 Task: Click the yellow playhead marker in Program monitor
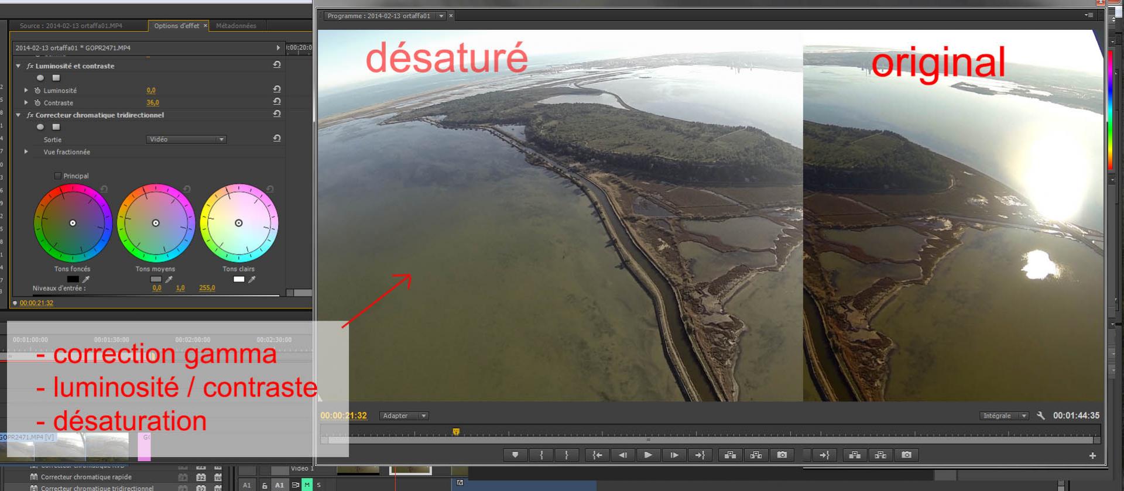[456, 432]
